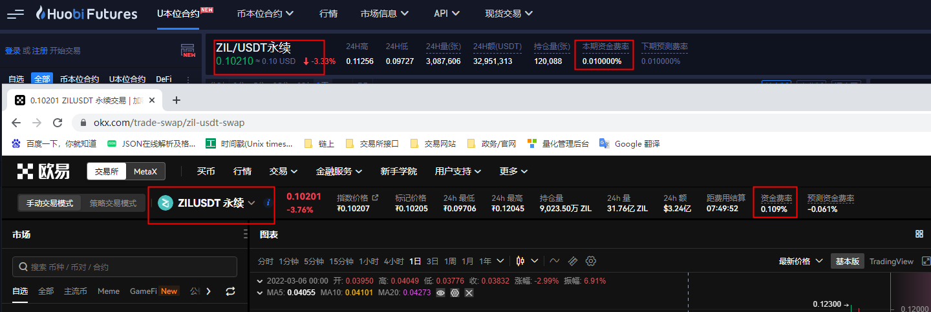Open 新手学院 in OKX navigation

point(399,171)
